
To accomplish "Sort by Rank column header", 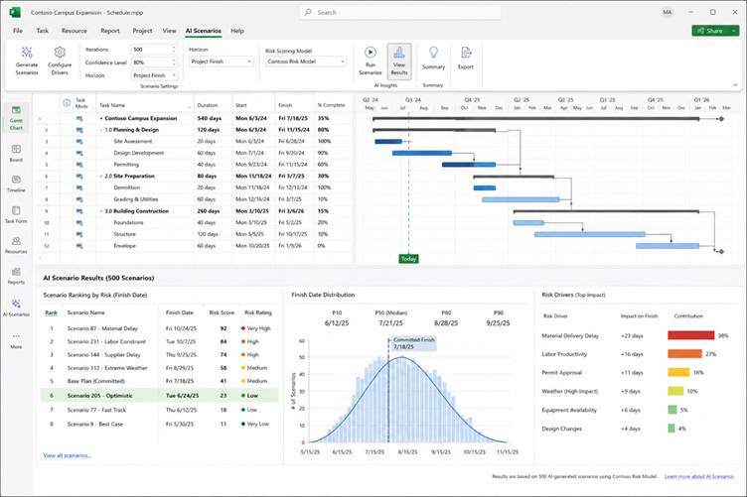I will [51, 312].
